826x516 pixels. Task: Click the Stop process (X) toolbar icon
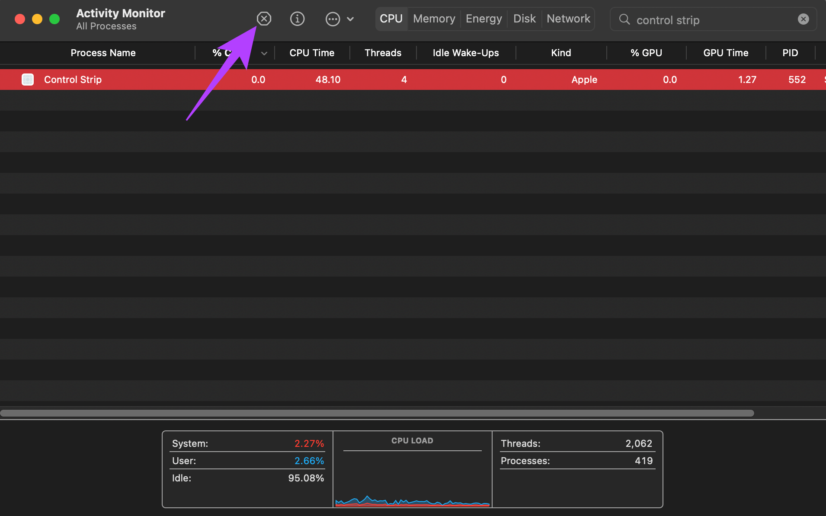[x=264, y=19]
